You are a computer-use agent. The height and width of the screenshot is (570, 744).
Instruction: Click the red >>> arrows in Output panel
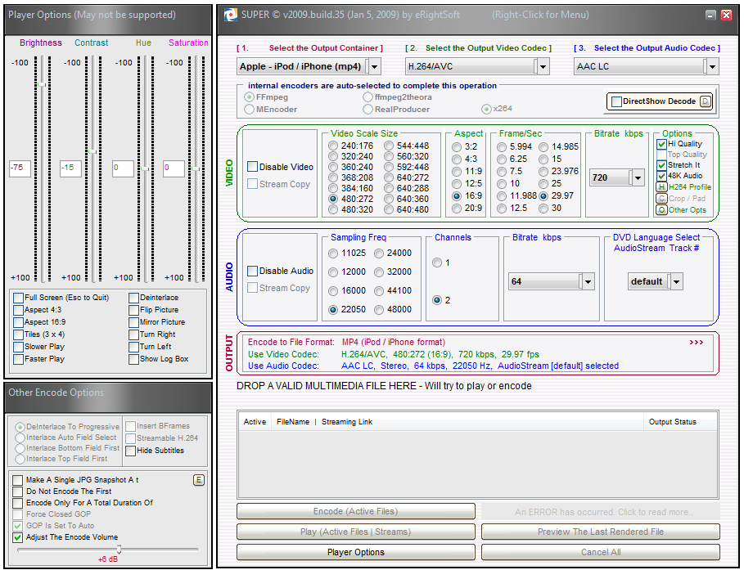pos(696,342)
